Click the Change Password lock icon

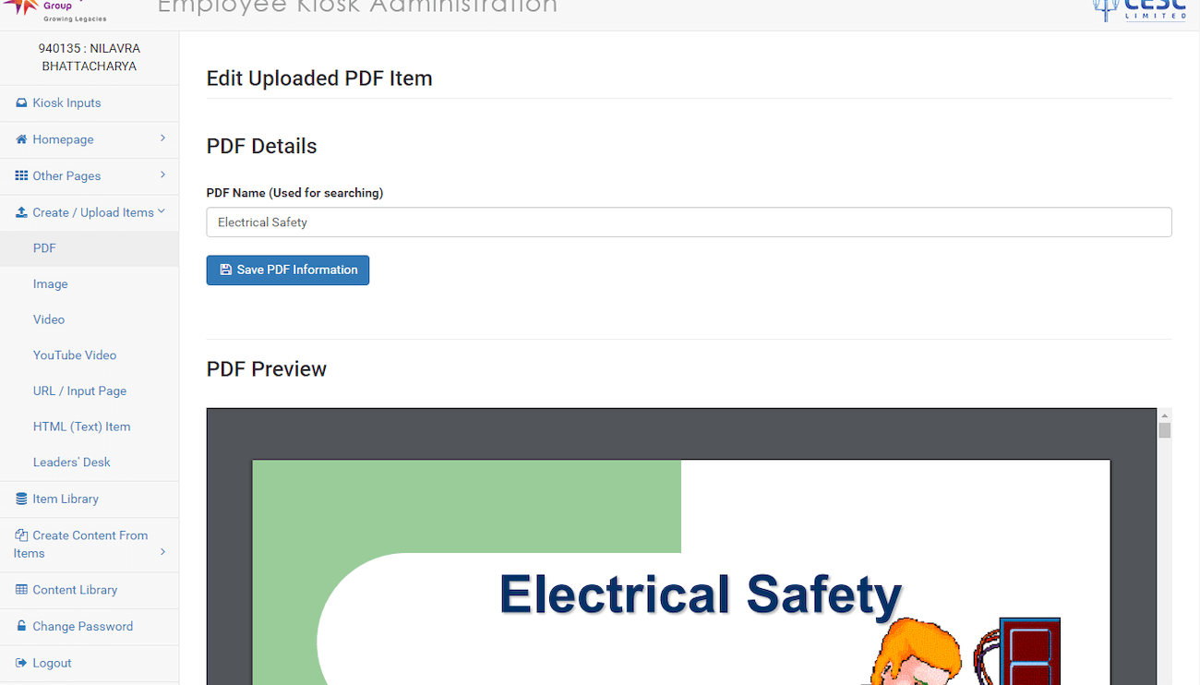coord(21,626)
